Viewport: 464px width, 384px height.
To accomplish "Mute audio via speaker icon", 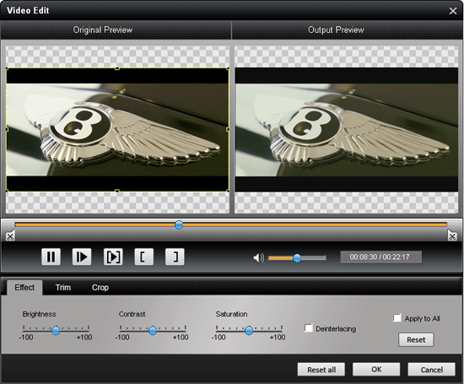I will (x=258, y=257).
